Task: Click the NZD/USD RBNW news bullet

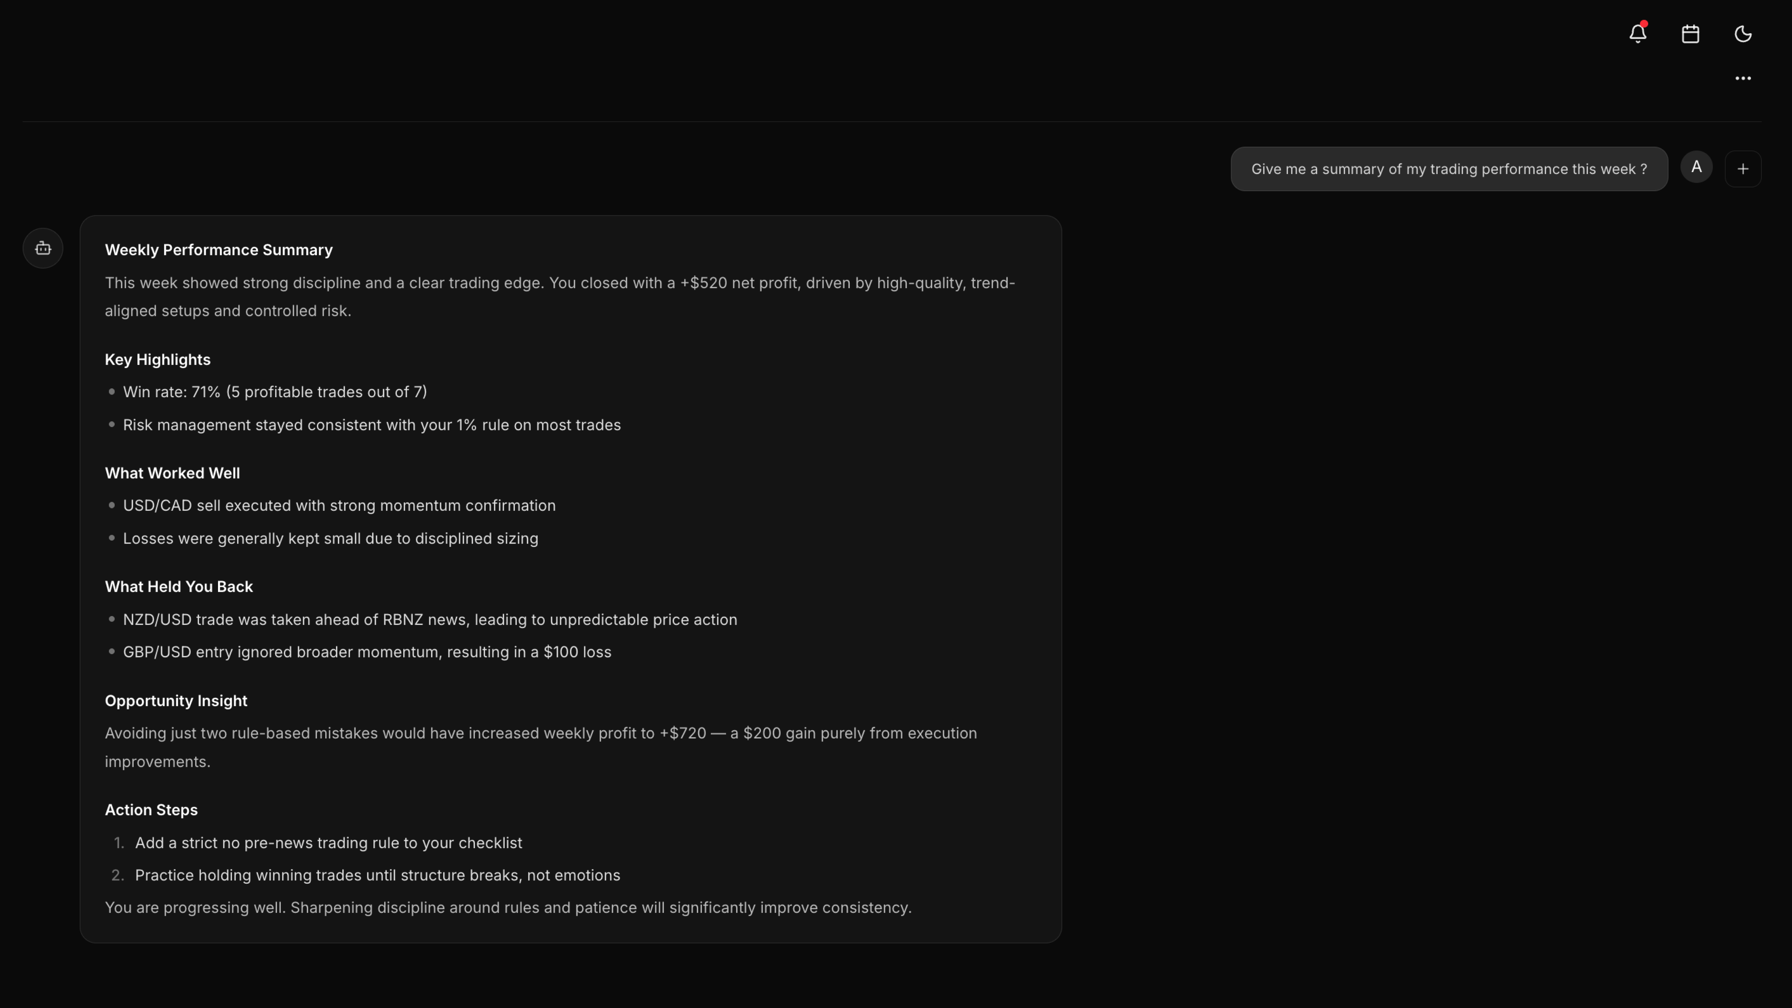Action: tap(429, 619)
